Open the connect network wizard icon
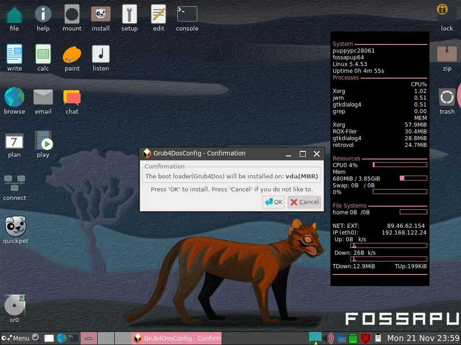 pos(14,183)
